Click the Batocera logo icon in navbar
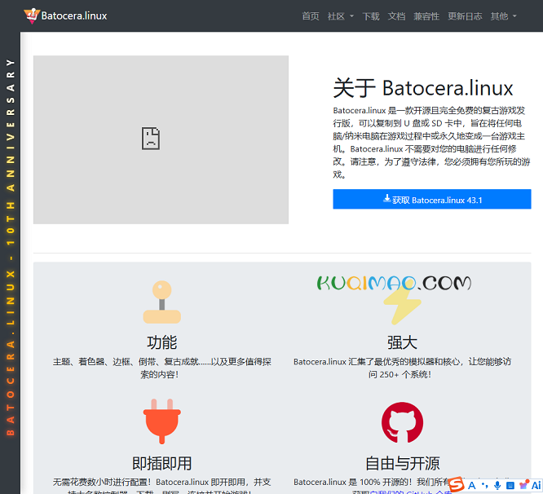 tap(32, 16)
